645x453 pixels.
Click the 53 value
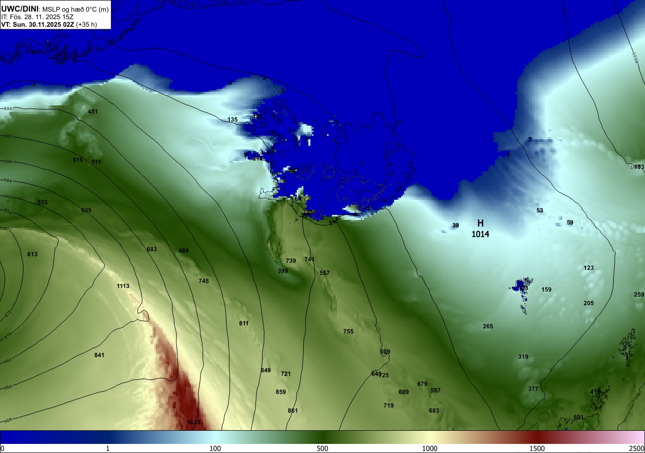(x=540, y=210)
